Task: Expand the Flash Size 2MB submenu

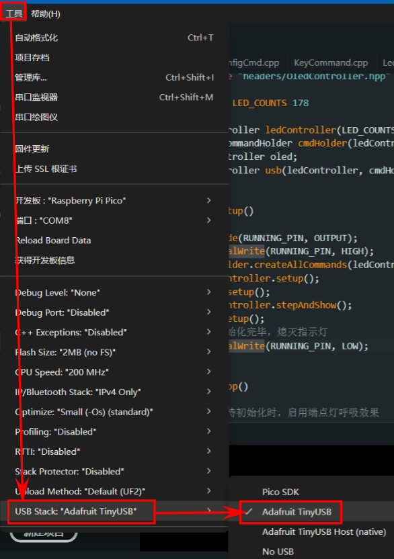Action: coord(114,352)
